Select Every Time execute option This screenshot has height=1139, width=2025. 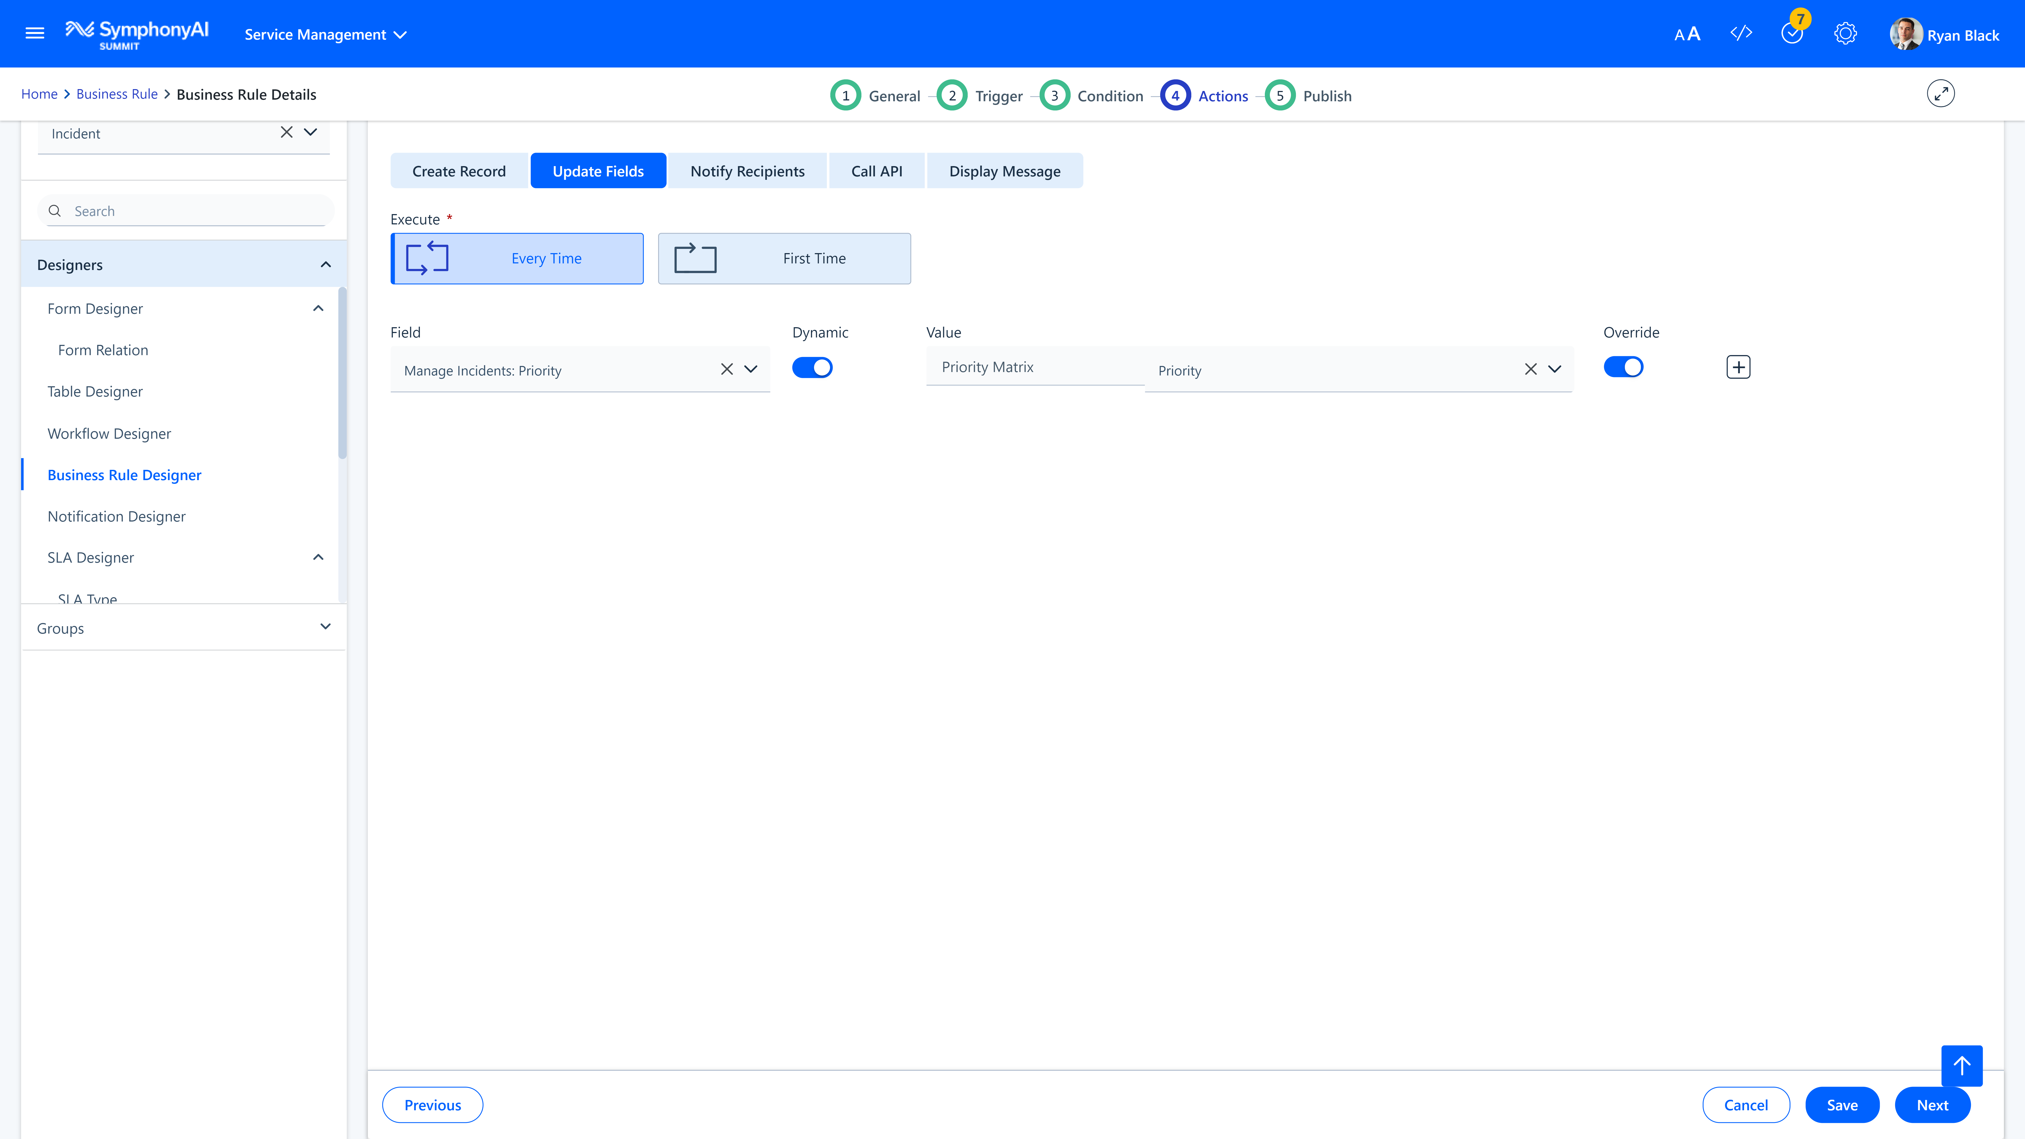[x=517, y=259]
